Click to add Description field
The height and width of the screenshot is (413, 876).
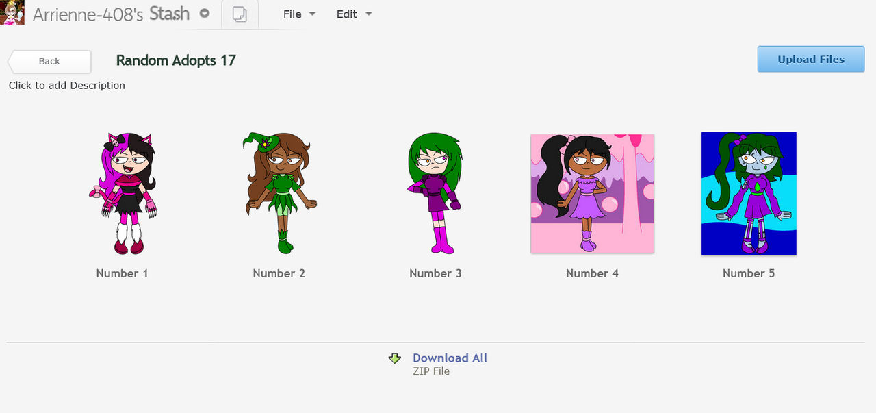[x=67, y=86]
